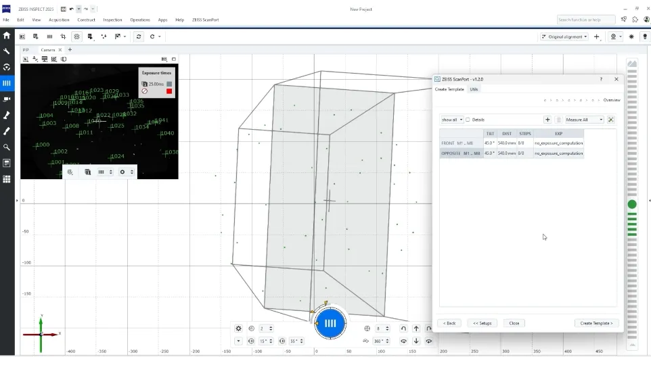Click the fringe bars icon in main toolbar
Viewport: 651px width, 365px height.
pos(49,36)
